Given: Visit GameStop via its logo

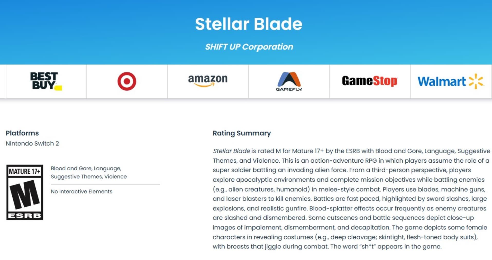Looking at the screenshot, I should click(370, 81).
